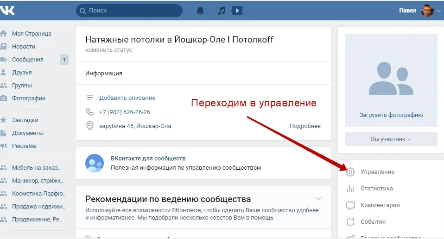Open Управление in community menu
This screenshot has width=444, height=239.
[377, 172]
